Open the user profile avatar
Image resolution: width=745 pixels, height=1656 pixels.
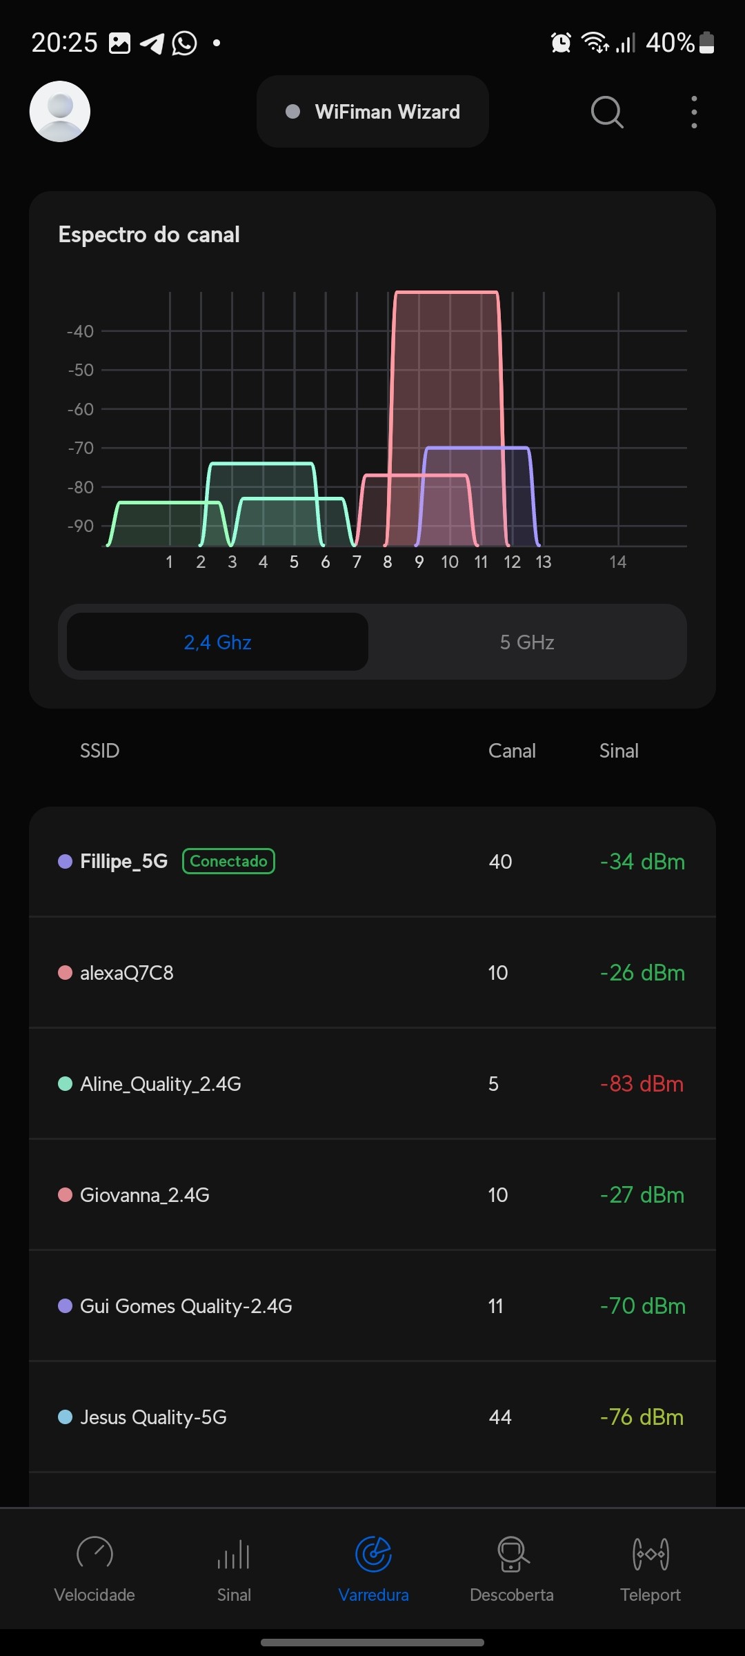pos(60,112)
